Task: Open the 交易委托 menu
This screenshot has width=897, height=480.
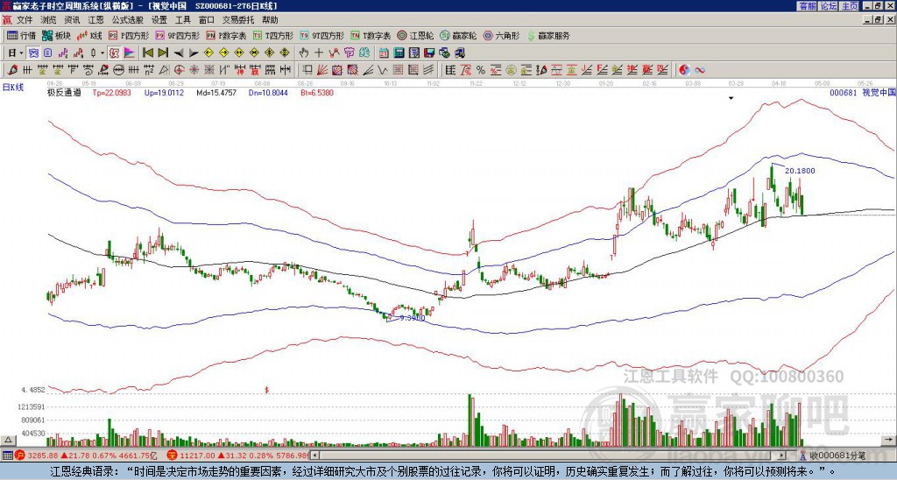Action: pos(237,19)
